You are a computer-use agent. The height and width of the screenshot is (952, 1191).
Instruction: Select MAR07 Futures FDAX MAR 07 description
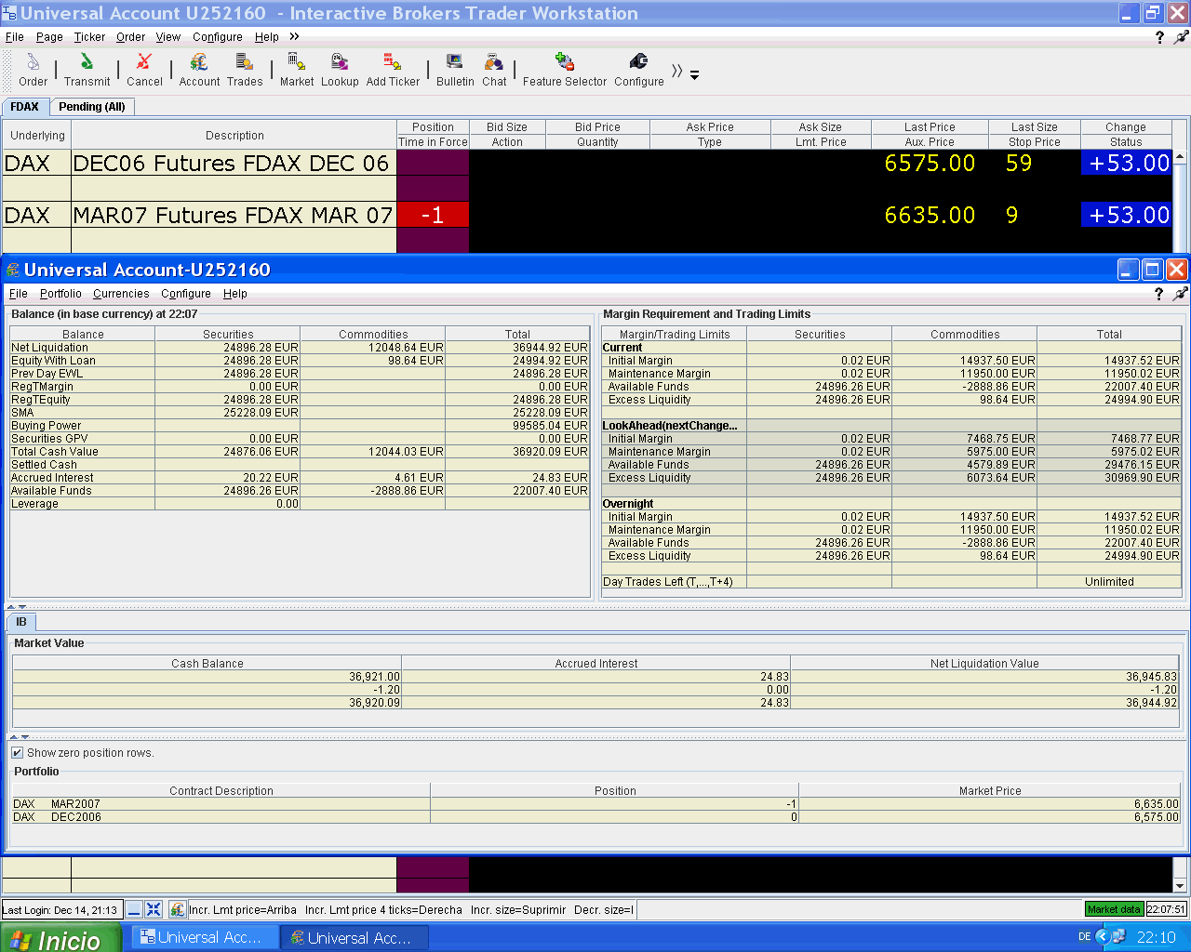234,215
